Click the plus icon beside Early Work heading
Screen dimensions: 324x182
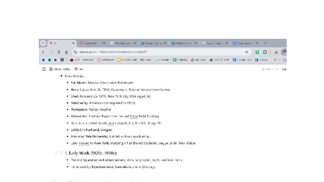click(56, 153)
